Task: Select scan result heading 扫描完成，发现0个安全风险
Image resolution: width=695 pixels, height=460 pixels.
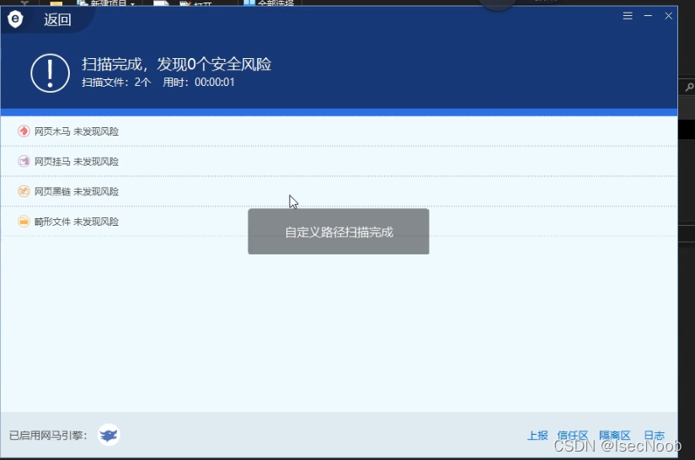Action: [x=176, y=64]
